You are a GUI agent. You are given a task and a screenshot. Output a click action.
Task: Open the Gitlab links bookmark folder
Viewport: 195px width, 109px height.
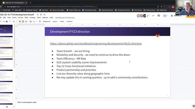click(162, 10)
